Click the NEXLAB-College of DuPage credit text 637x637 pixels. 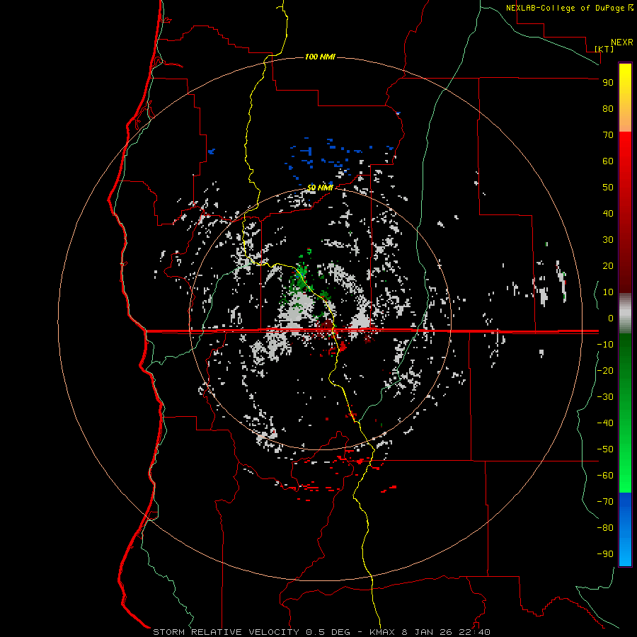[565, 8]
